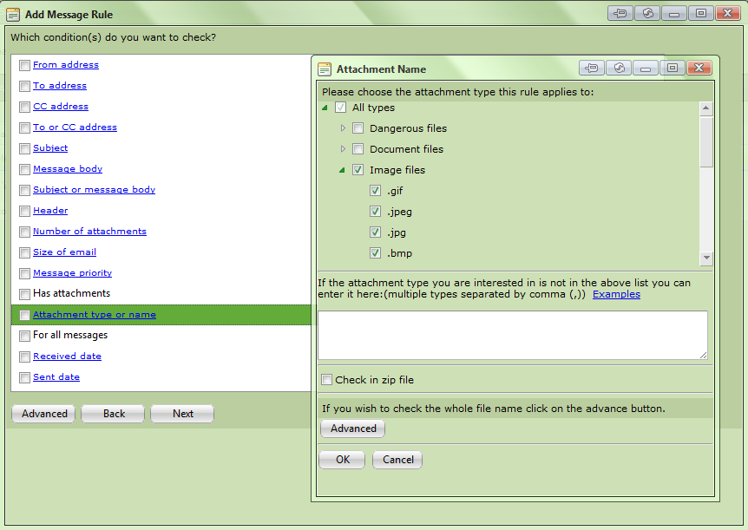Tick the Sent date checkbox
The image size is (748, 530).
tap(24, 378)
